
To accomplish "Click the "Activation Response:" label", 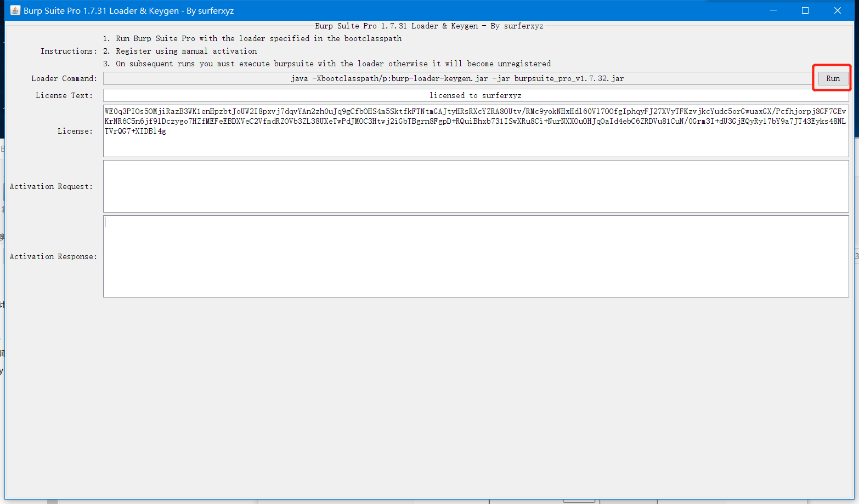I will 53,256.
